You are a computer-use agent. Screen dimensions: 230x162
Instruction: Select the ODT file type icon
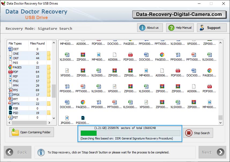coord(10,49)
